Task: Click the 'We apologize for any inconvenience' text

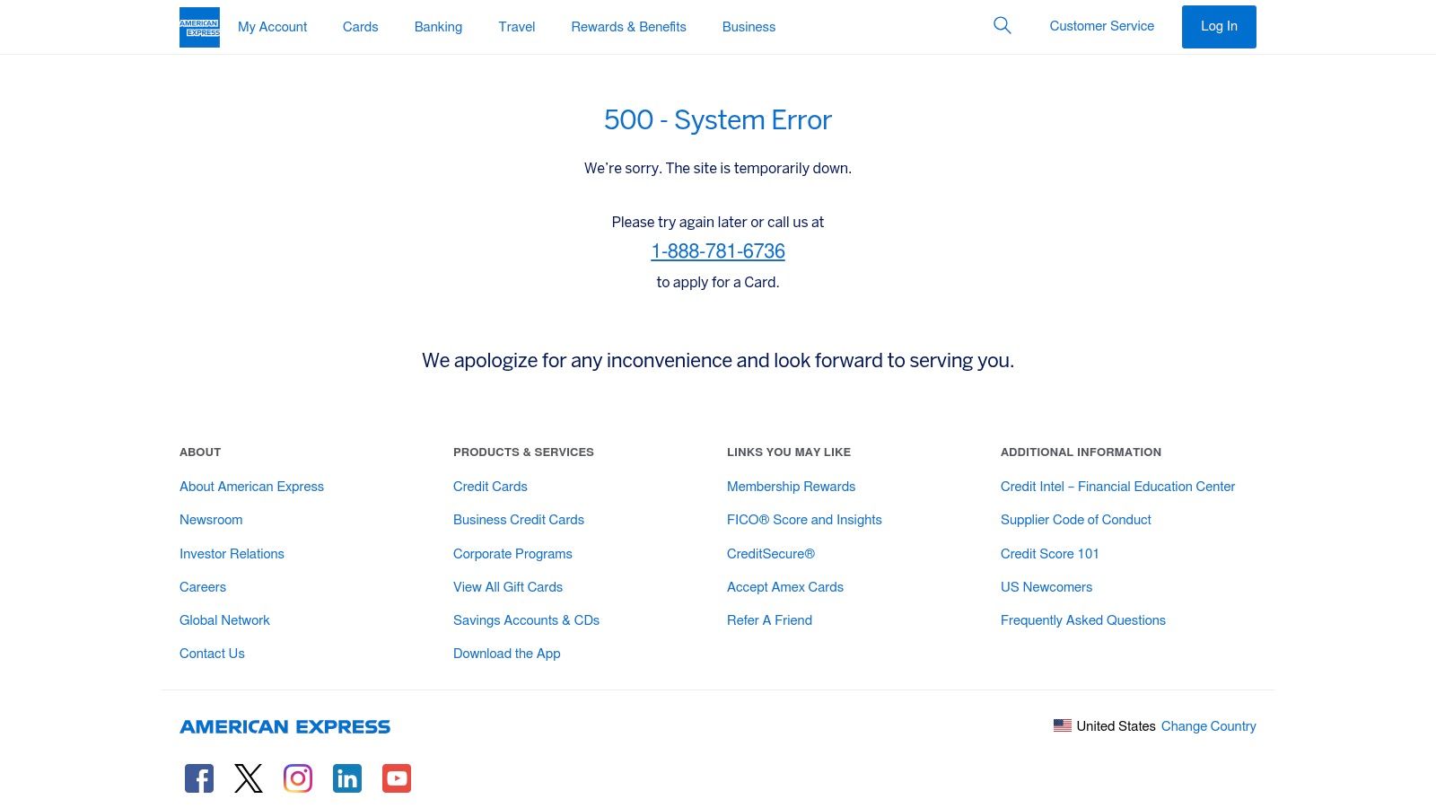Action: click(x=718, y=361)
